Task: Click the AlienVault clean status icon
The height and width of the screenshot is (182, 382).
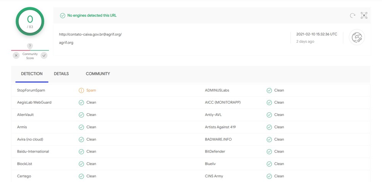Action: (x=81, y=115)
